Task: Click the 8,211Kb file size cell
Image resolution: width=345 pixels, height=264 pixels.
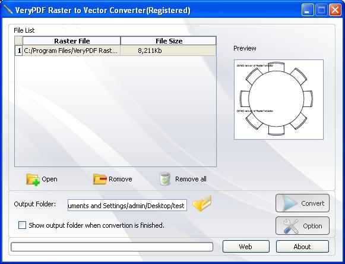Action: coord(168,51)
